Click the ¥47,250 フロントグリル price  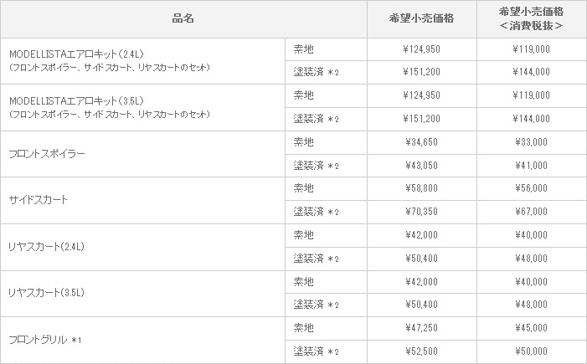click(x=421, y=328)
